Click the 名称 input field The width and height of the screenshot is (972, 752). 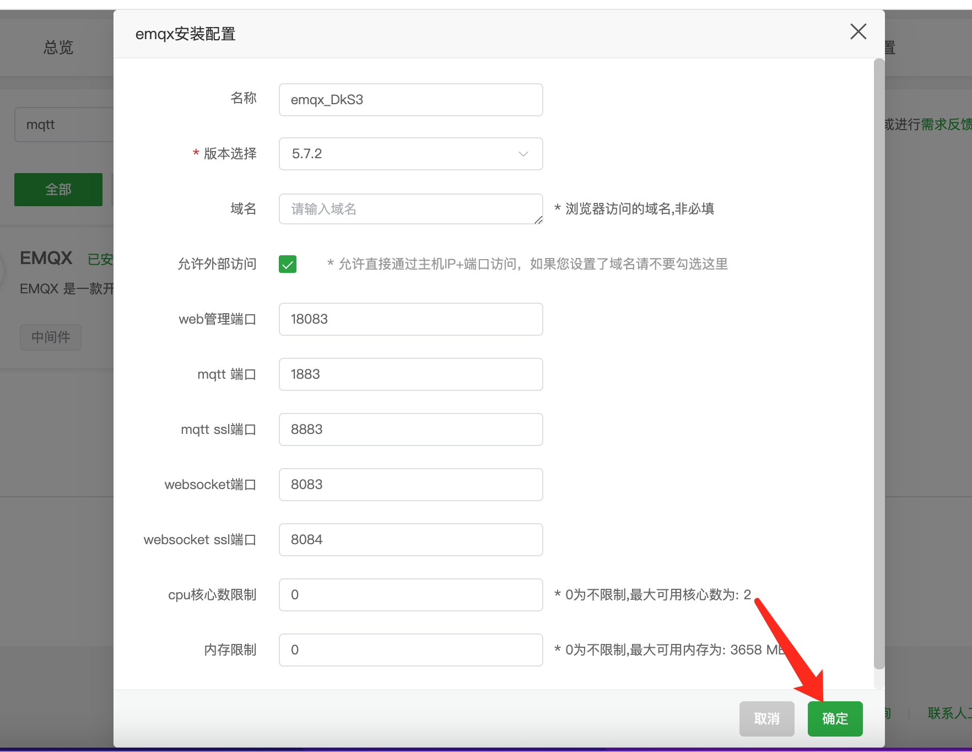coord(410,100)
